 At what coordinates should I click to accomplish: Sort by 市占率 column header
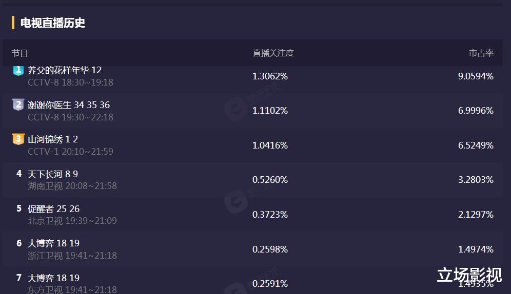point(481,53)
